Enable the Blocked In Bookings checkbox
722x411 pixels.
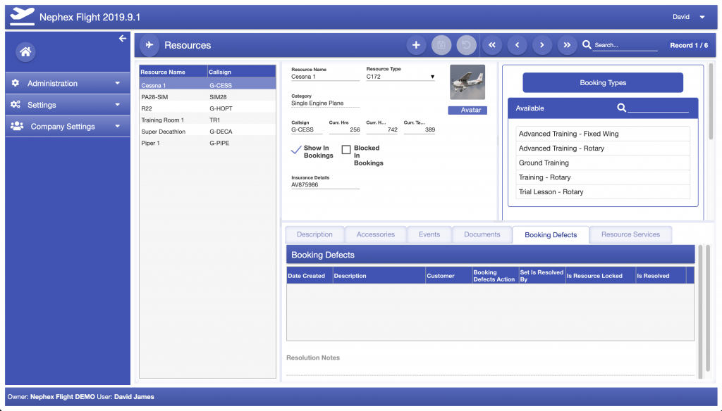coord(346,149)
